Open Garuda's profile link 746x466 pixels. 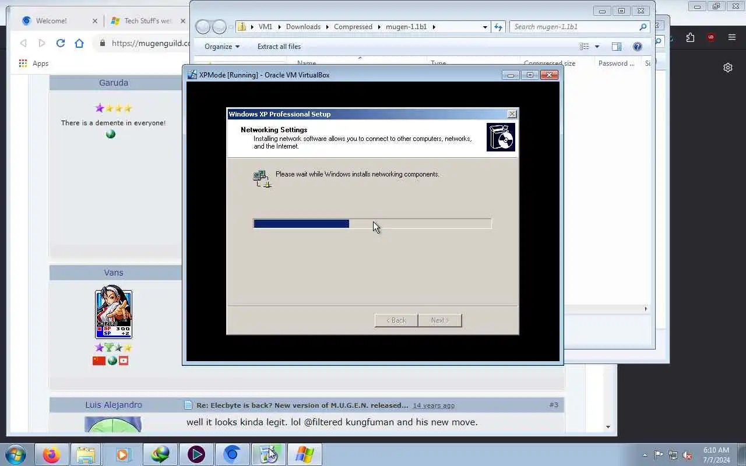point(114,83)
